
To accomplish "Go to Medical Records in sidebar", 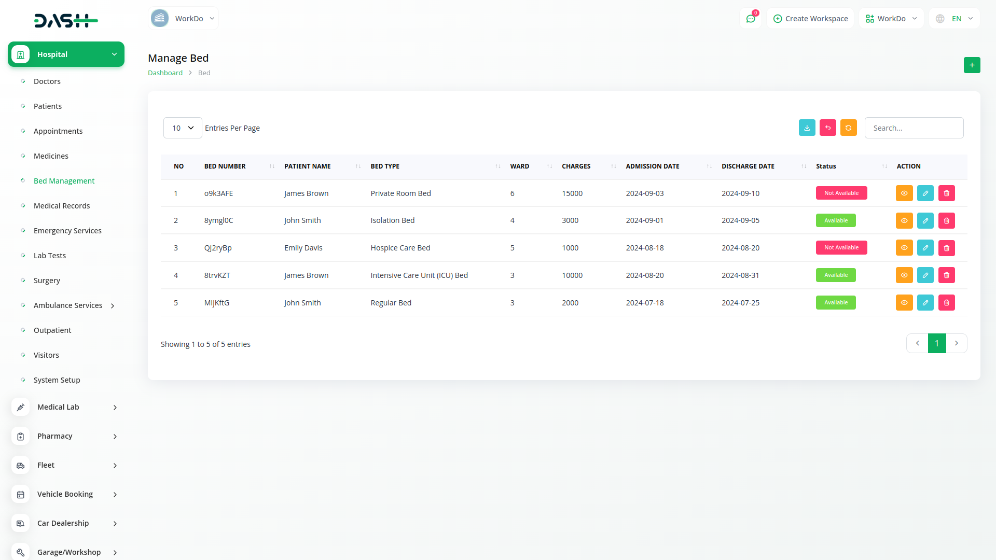I will tap(62, 206).
